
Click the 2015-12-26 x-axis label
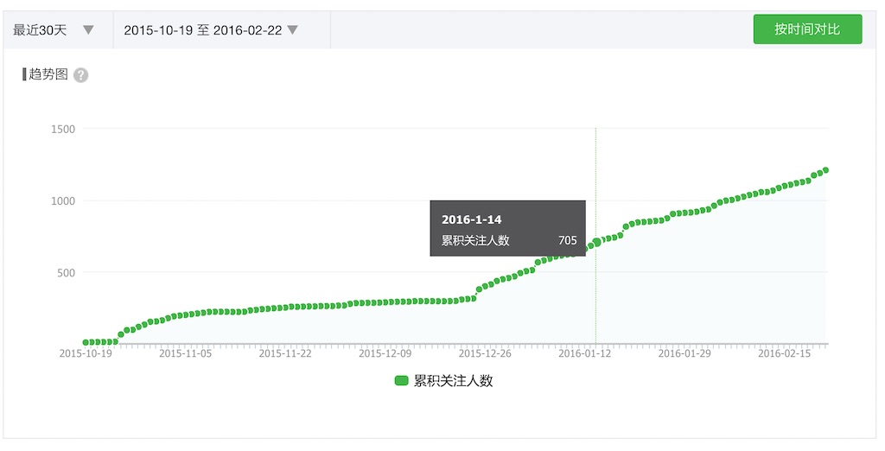[485, 353]
